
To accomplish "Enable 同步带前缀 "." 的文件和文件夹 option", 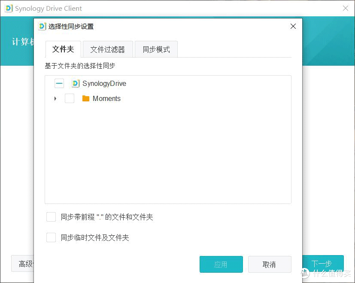I will point(51,217).
